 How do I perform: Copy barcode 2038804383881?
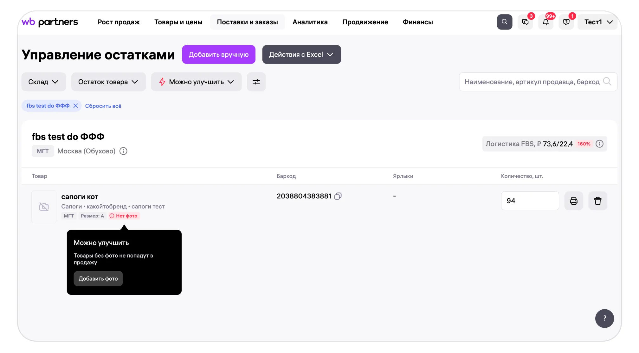tap(338, 196)
